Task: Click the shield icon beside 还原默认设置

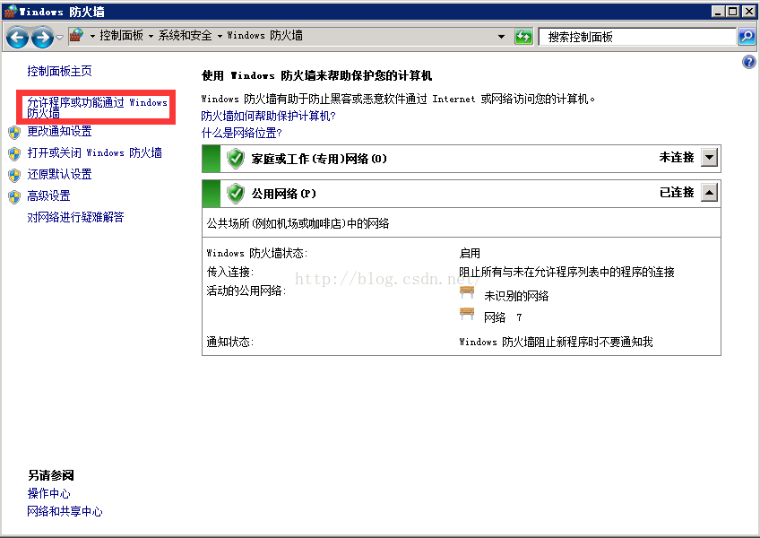Action: (14, 175)
